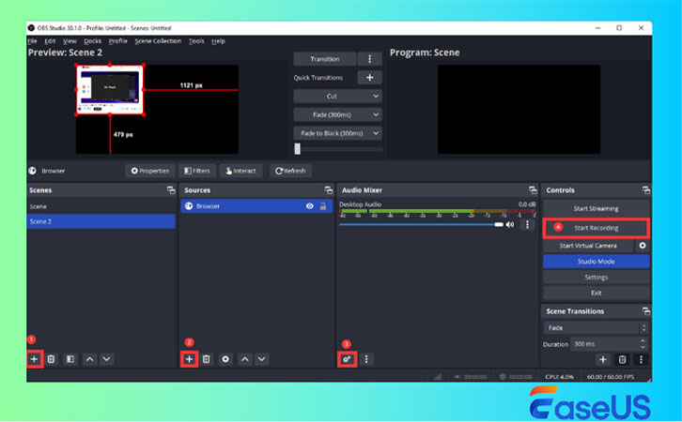
Task: Remove selected scene with trash icon
Action: coord(51,359)
